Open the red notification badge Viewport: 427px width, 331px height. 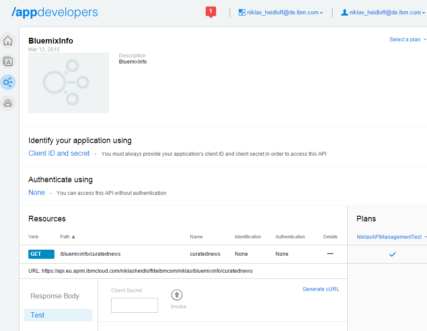[211, 12]
